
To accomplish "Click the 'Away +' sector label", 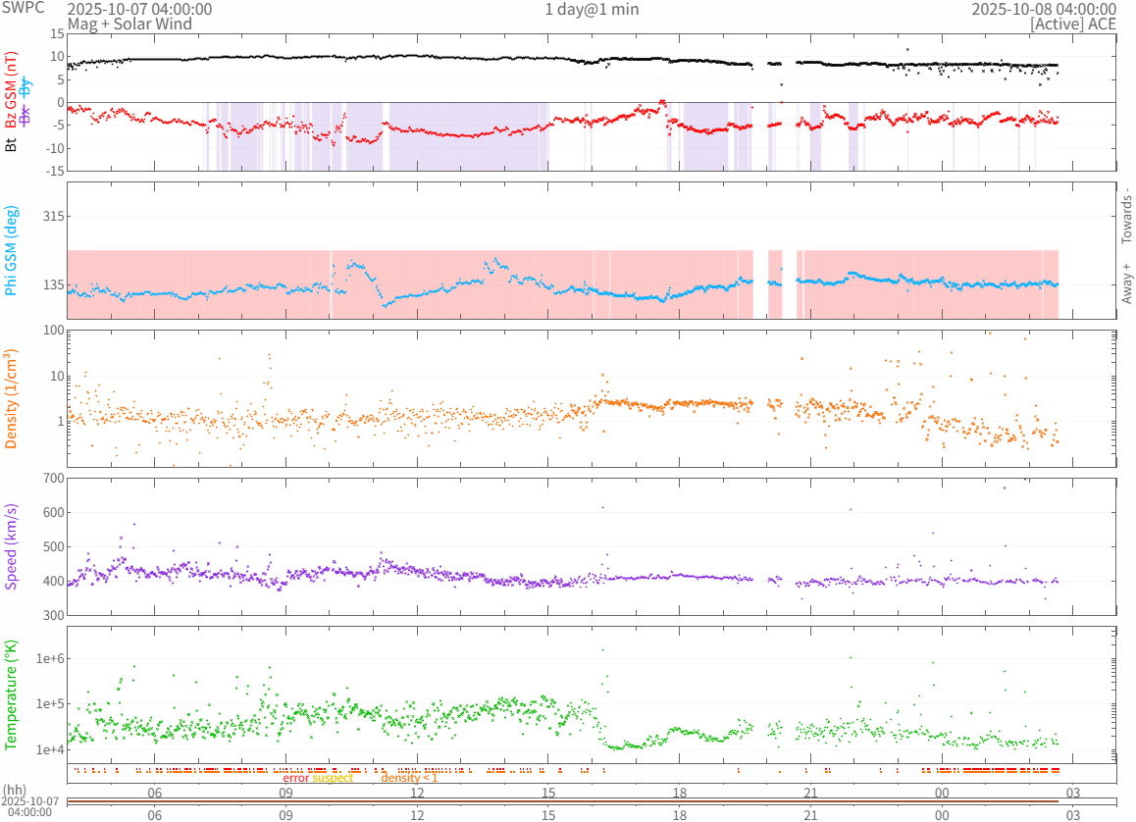I will pyautogui.click(x=1126, y=283).
